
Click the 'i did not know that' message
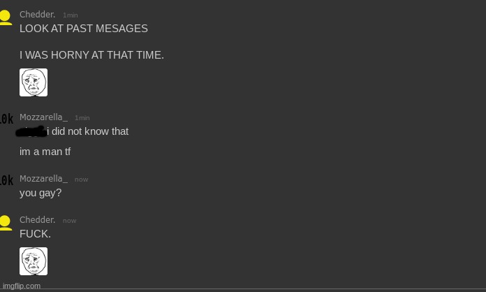tap(88, 131)
